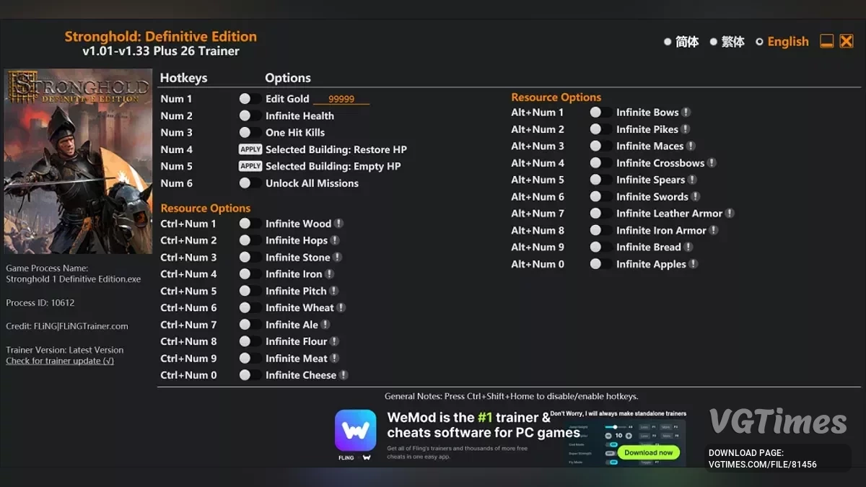866x487 pixels.
Task: Click the info icon beside Infinite Cheese
Action: (x=344, y=375)
